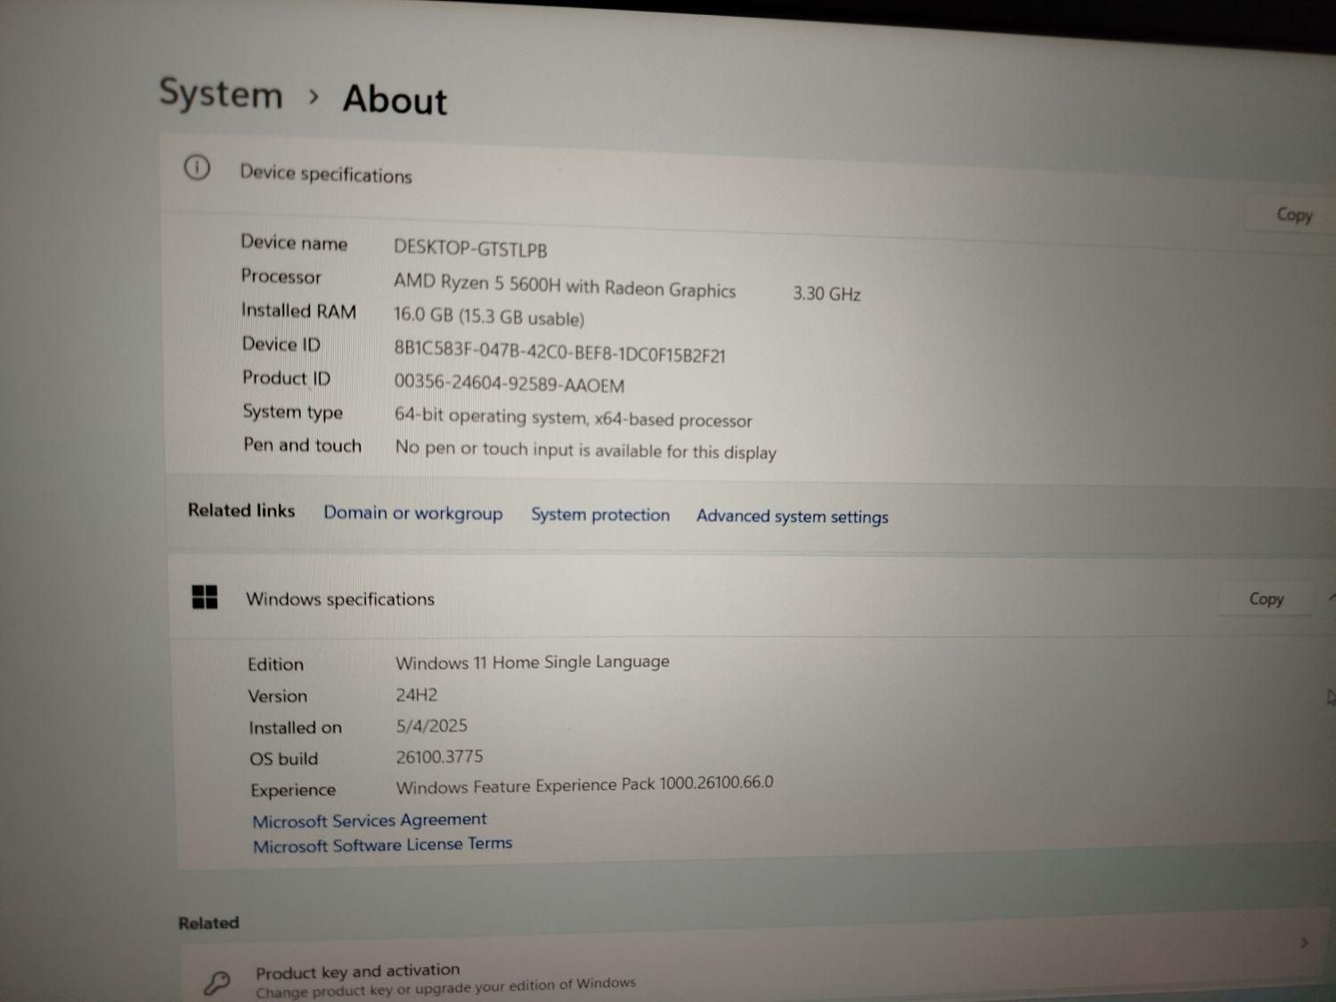Click the OS build label
The height and width of the screenshot is (1002, 1336).
(x=283, y=759)
